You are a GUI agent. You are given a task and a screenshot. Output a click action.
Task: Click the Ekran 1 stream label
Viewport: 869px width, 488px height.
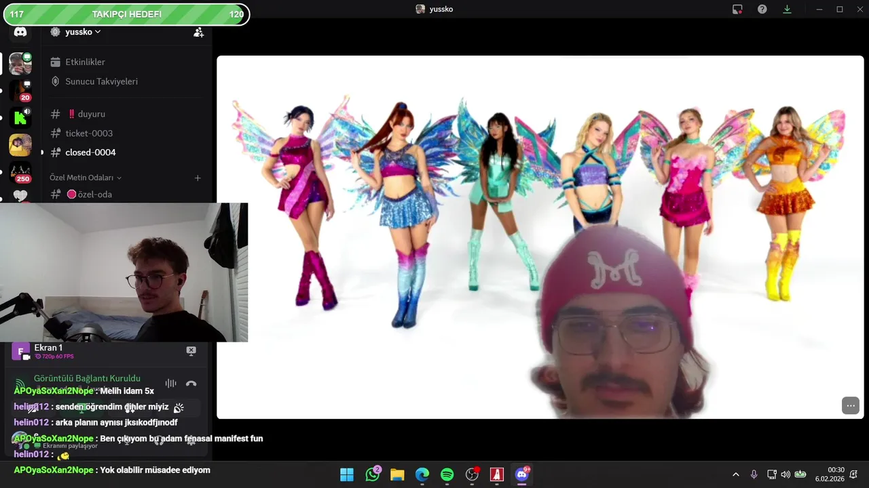(x=48, y=348)
